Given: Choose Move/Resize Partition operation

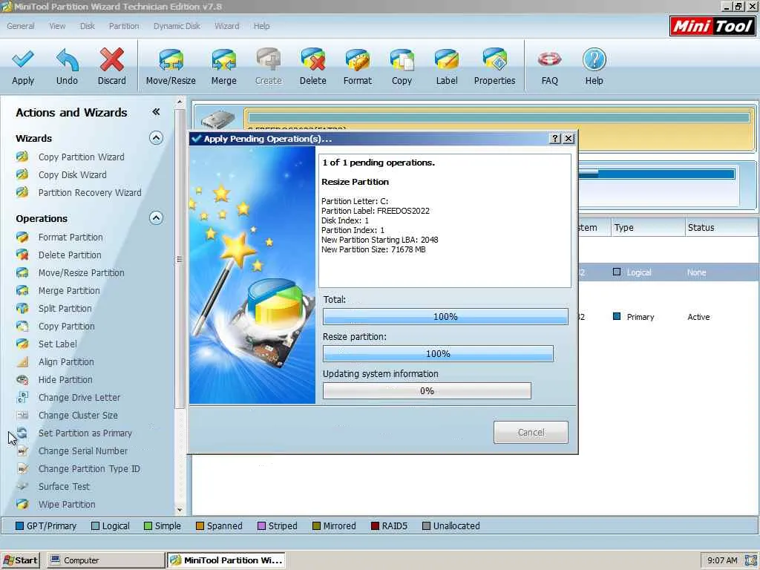Looking at the screenshot, I should point(82,273).
